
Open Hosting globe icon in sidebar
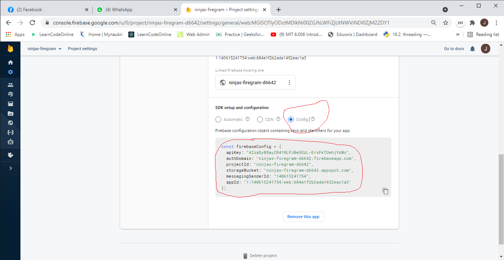(x=10, y=123)
